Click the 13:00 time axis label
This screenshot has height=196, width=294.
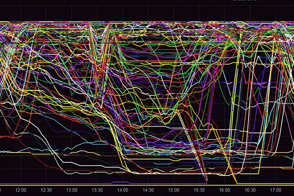(x=72, y=190)
